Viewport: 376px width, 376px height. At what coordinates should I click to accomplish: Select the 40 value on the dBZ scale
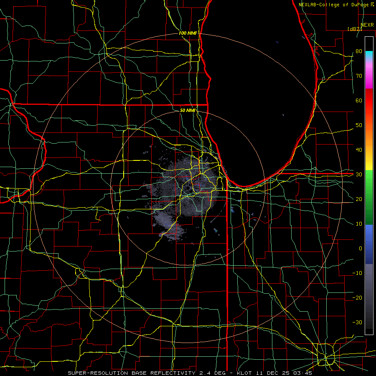359,150
